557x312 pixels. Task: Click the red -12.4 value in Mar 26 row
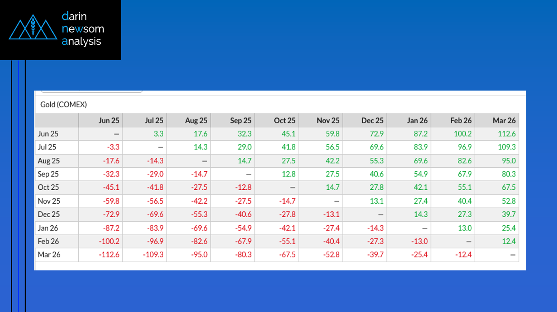pos(463,255)
